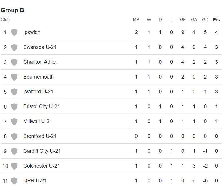Viewport: 223px width, 192px height.
Task: Click the QPR U-21 crest icon
Action: coord(14,181)
